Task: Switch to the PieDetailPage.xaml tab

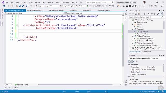Action: 104,10
